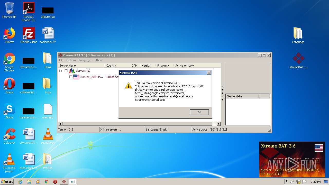Select the Server_USER-P... server entry
Screen dimensions: 329x185
point(92,77)
